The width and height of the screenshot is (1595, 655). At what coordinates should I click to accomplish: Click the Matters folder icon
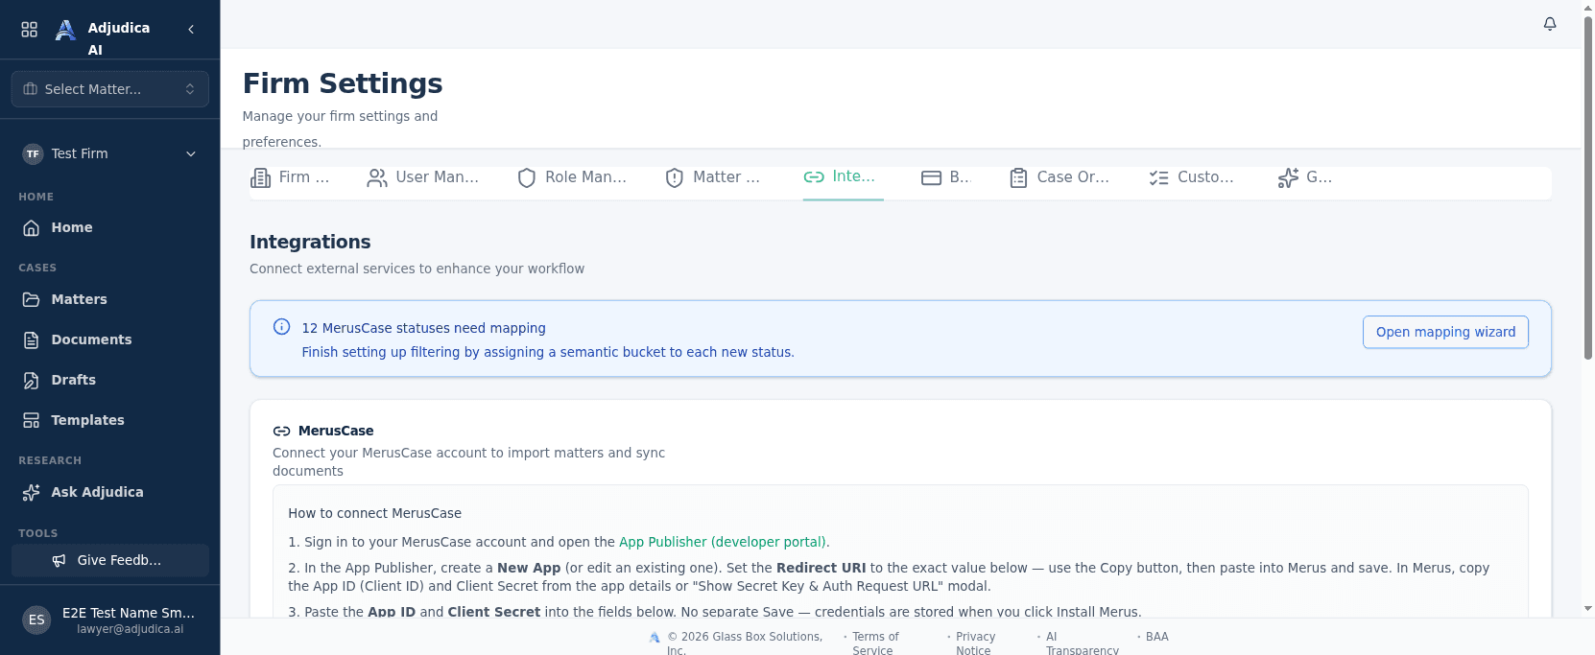tap(32, 299)
